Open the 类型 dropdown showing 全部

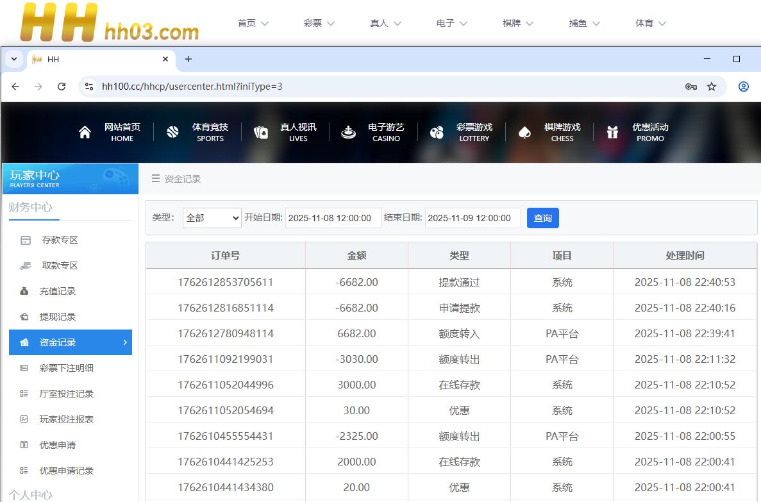[212, 218]
